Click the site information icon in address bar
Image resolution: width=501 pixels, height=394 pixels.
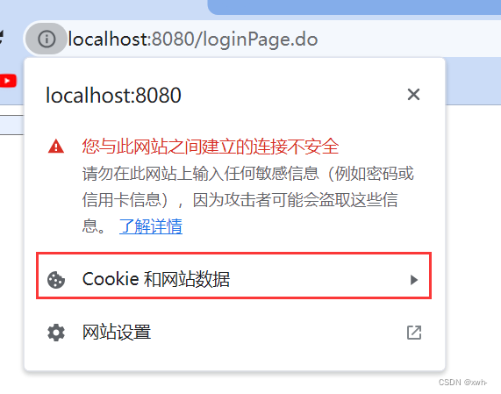point(47,39)
